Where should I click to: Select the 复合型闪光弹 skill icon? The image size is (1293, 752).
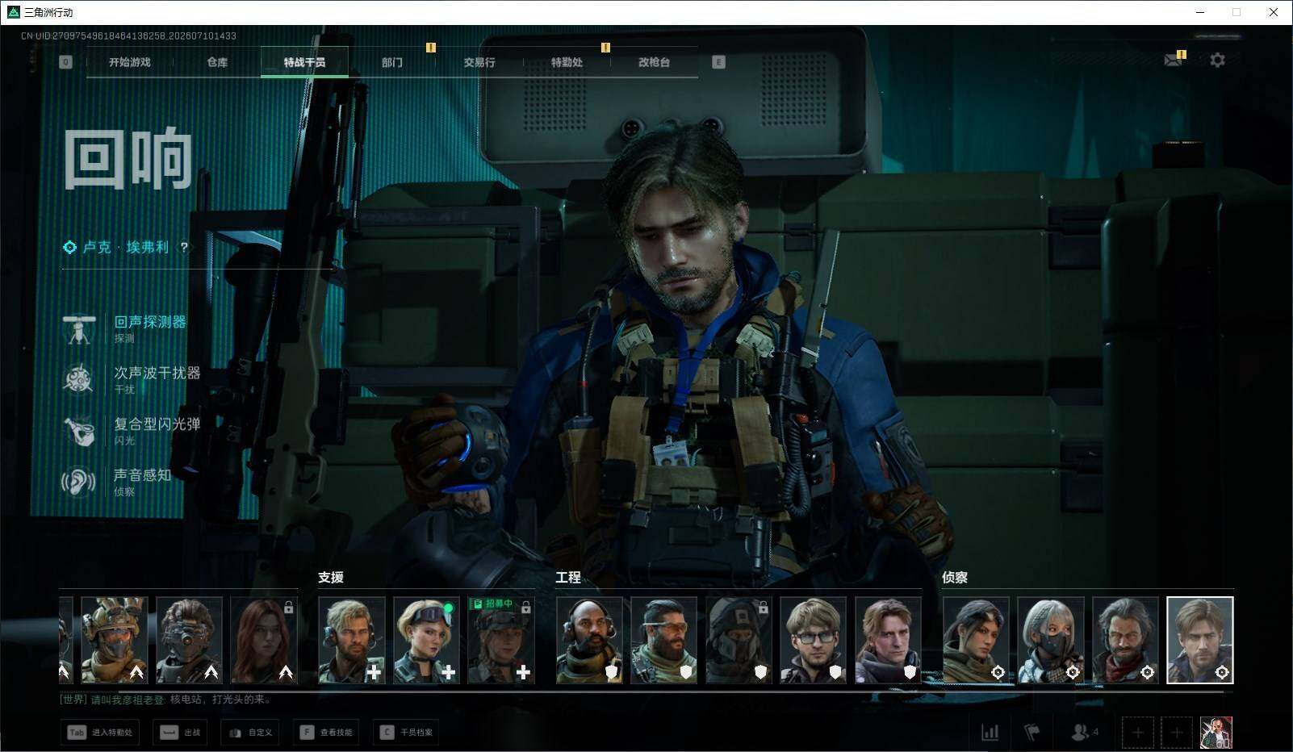(x=79, y=431)
